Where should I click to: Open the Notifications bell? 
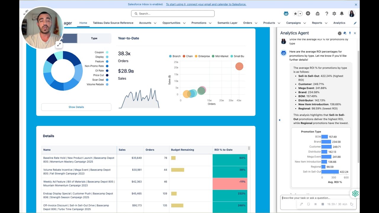pyautogui.click(x=342, y=14)
